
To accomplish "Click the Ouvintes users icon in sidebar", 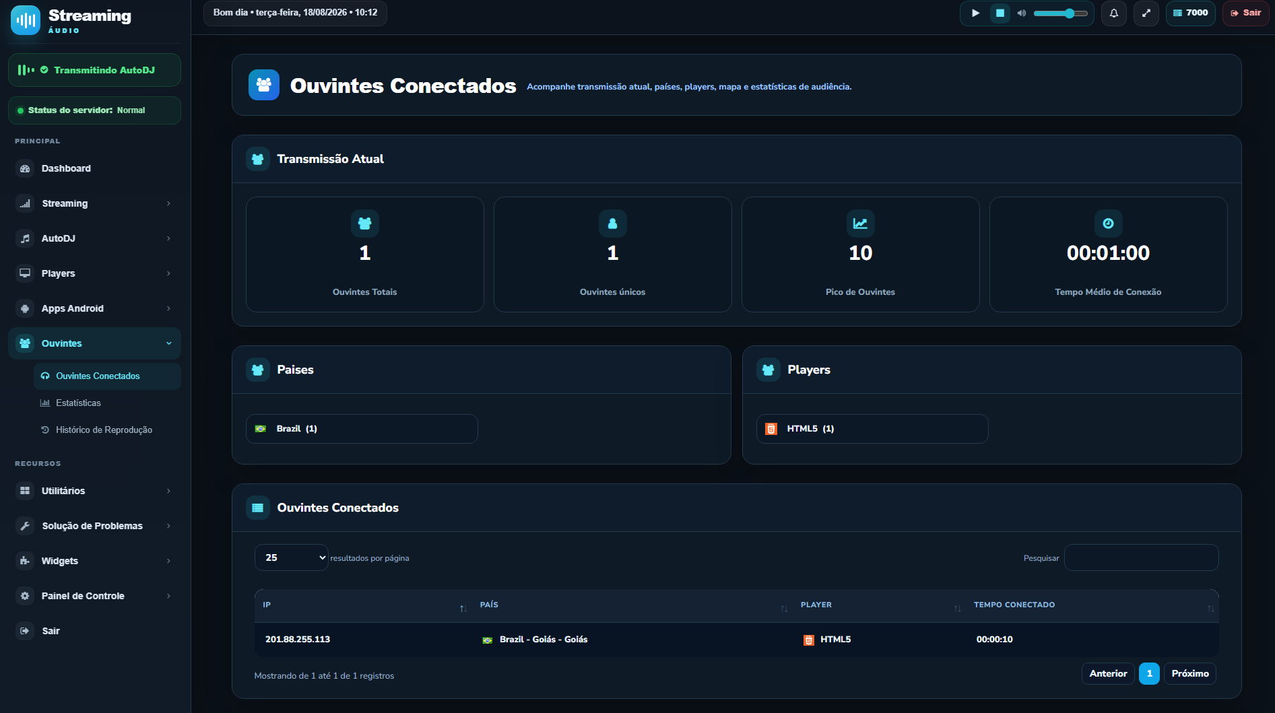I will (25, 343).
